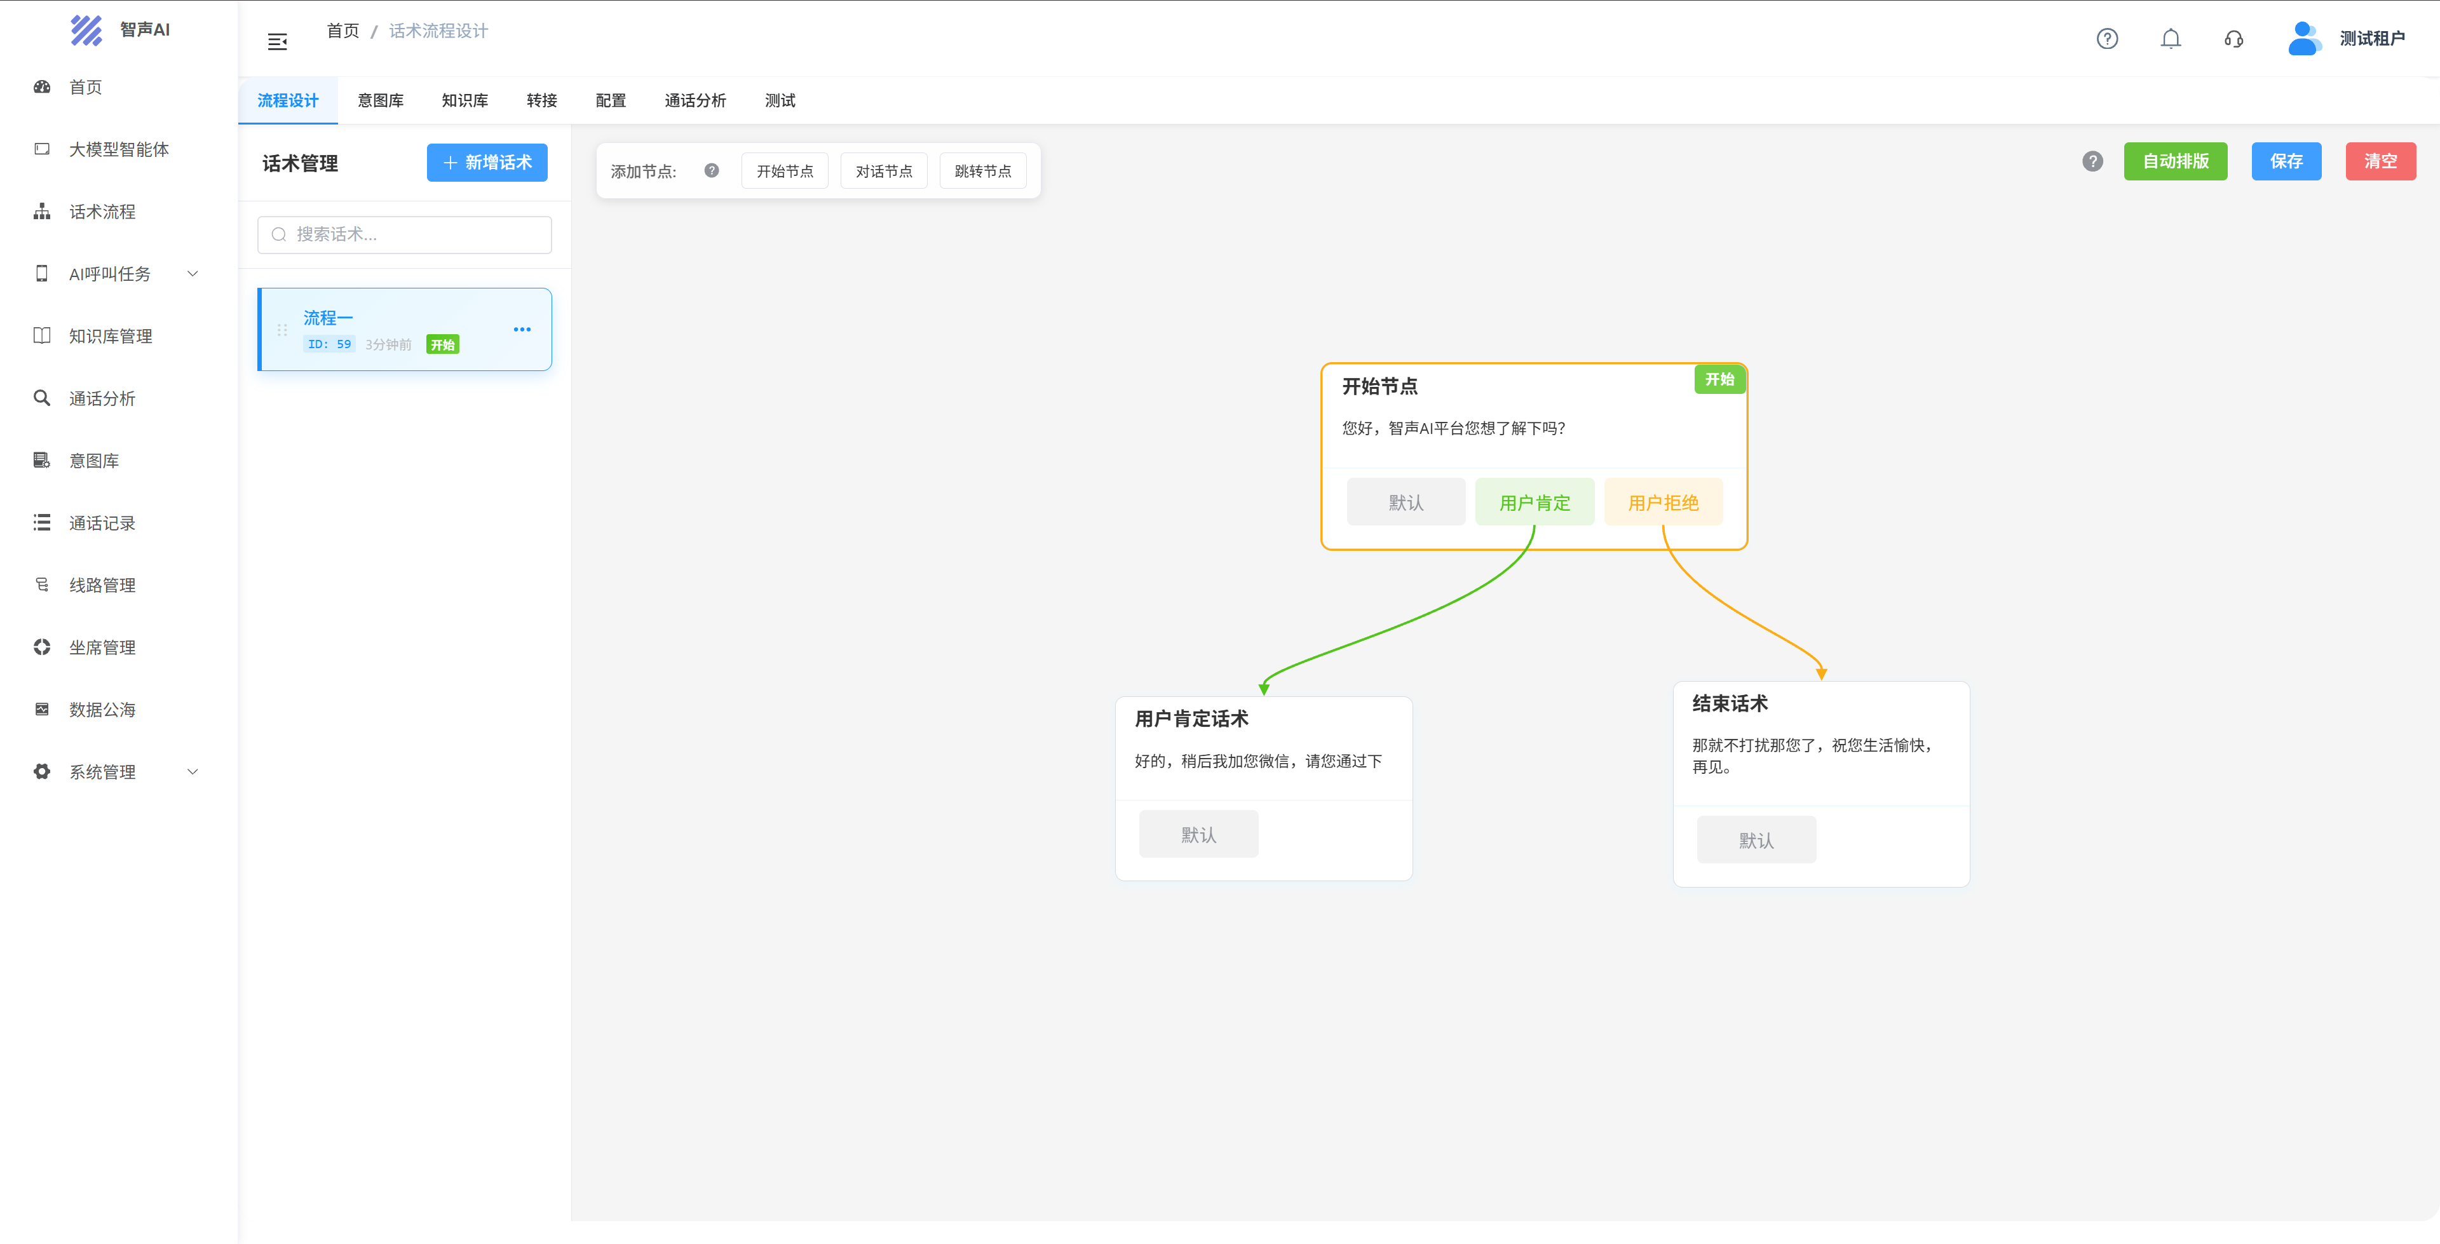Open the customer service headset icon
This screenshot has width=2440, height=1244.
2233,39
